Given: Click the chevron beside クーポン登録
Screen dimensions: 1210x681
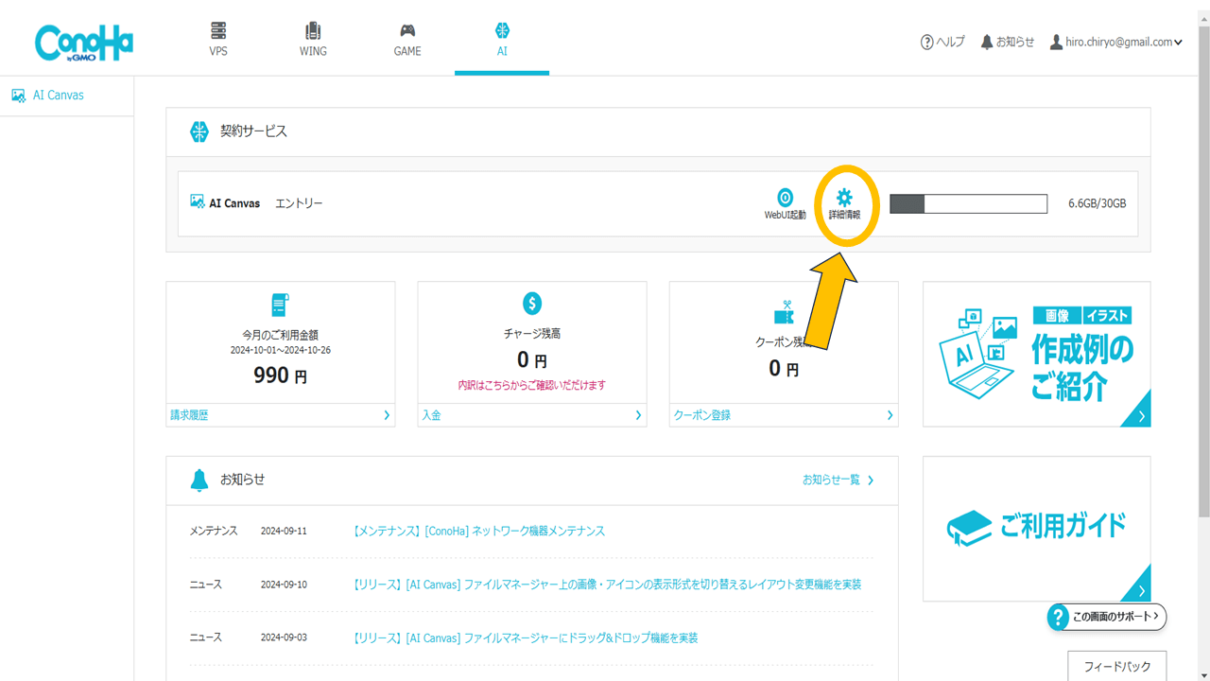Looking at the screenshot, I should (x=890, y=415).
